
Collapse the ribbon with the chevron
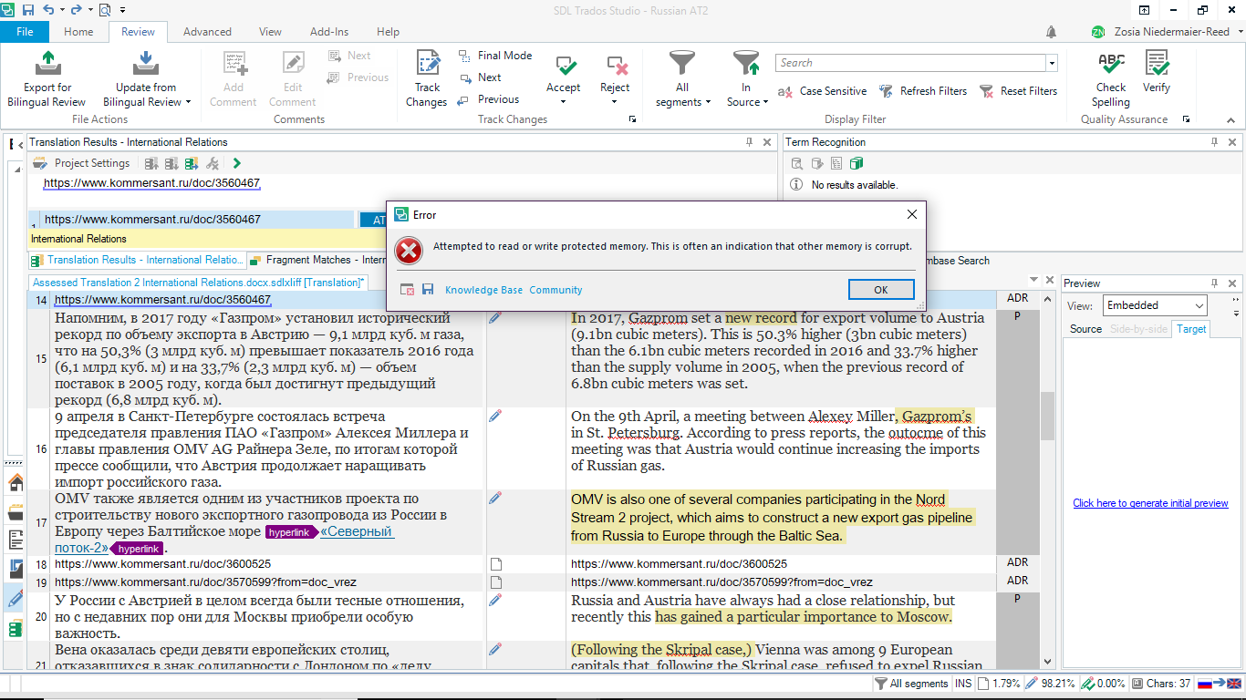pyautogui.click(x=1231, y=119)
